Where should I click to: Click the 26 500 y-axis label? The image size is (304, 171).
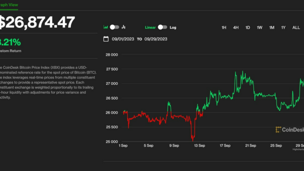(x=112, y=98)
